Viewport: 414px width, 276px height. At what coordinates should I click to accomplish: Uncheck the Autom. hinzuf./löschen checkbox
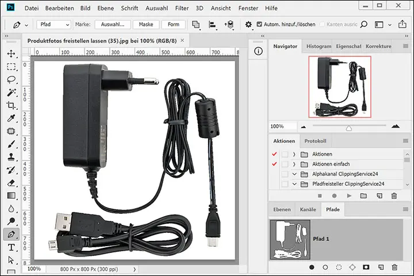[259, 25]
